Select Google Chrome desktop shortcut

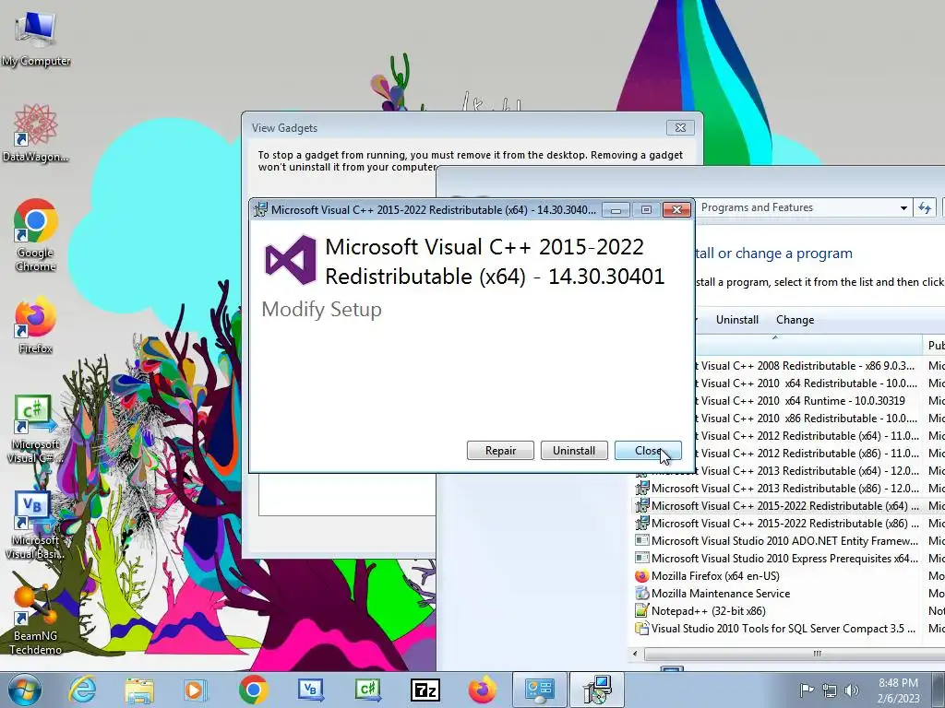coord(36,235)
